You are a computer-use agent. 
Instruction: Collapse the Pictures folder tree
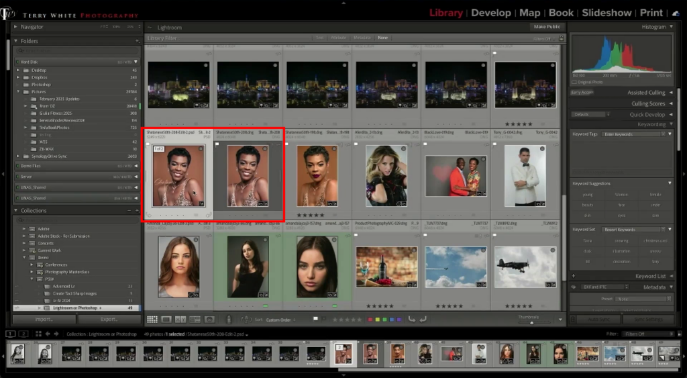19,92
